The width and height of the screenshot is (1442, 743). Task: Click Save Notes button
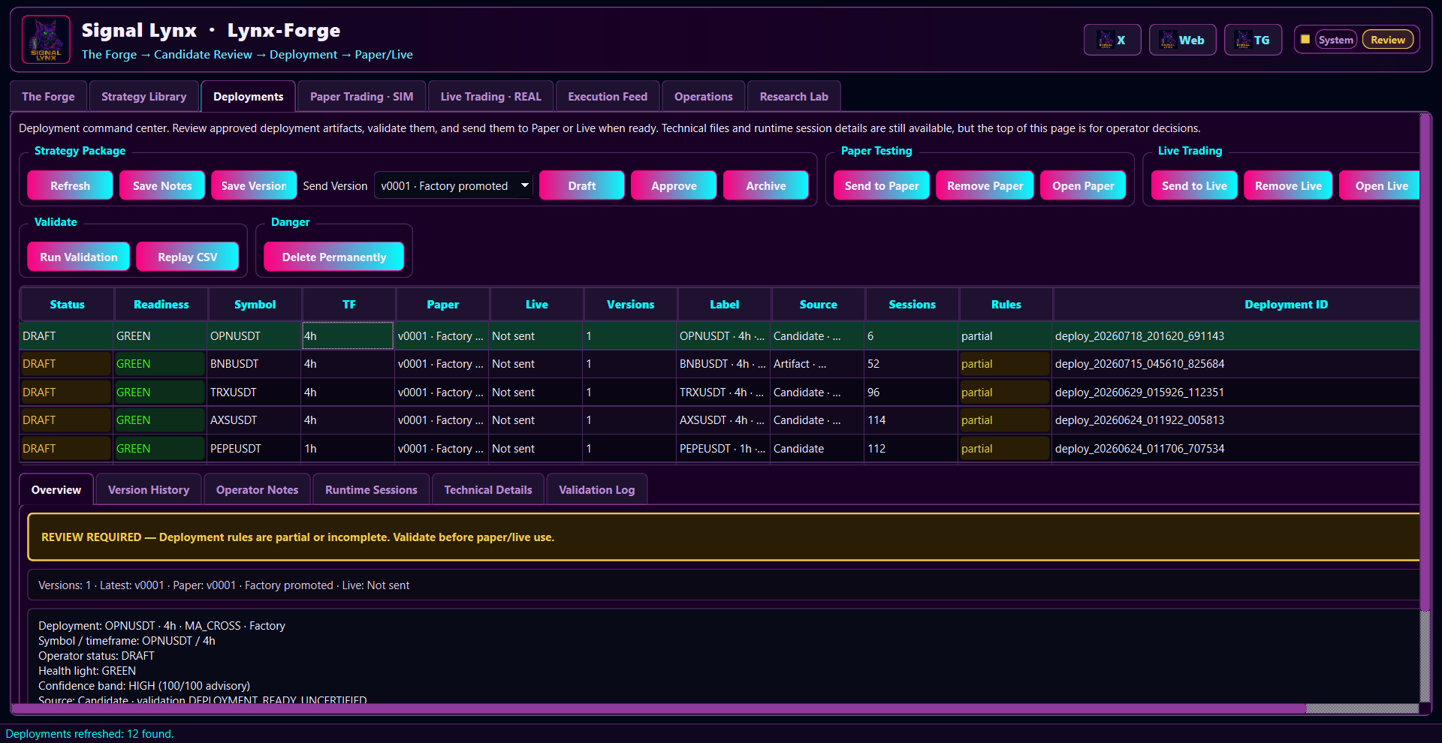162,185
